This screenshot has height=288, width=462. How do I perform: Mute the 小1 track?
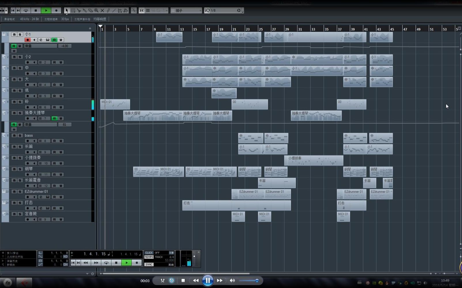point(14,34)
